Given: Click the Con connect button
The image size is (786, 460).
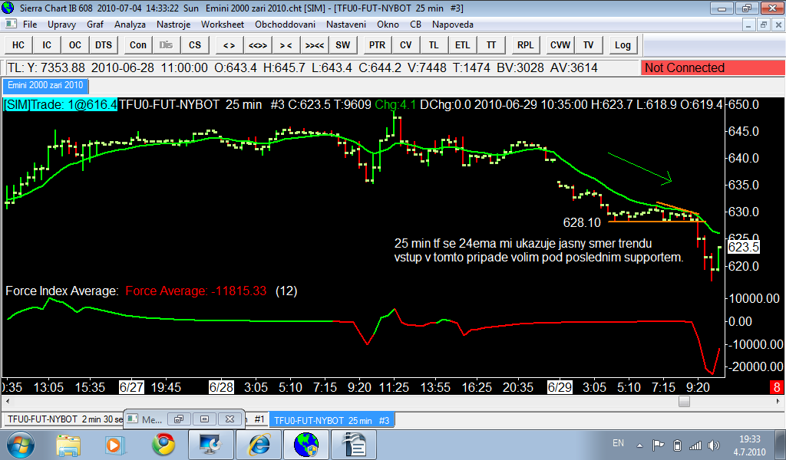Looking at the screenshot, I should coord(138,45).
